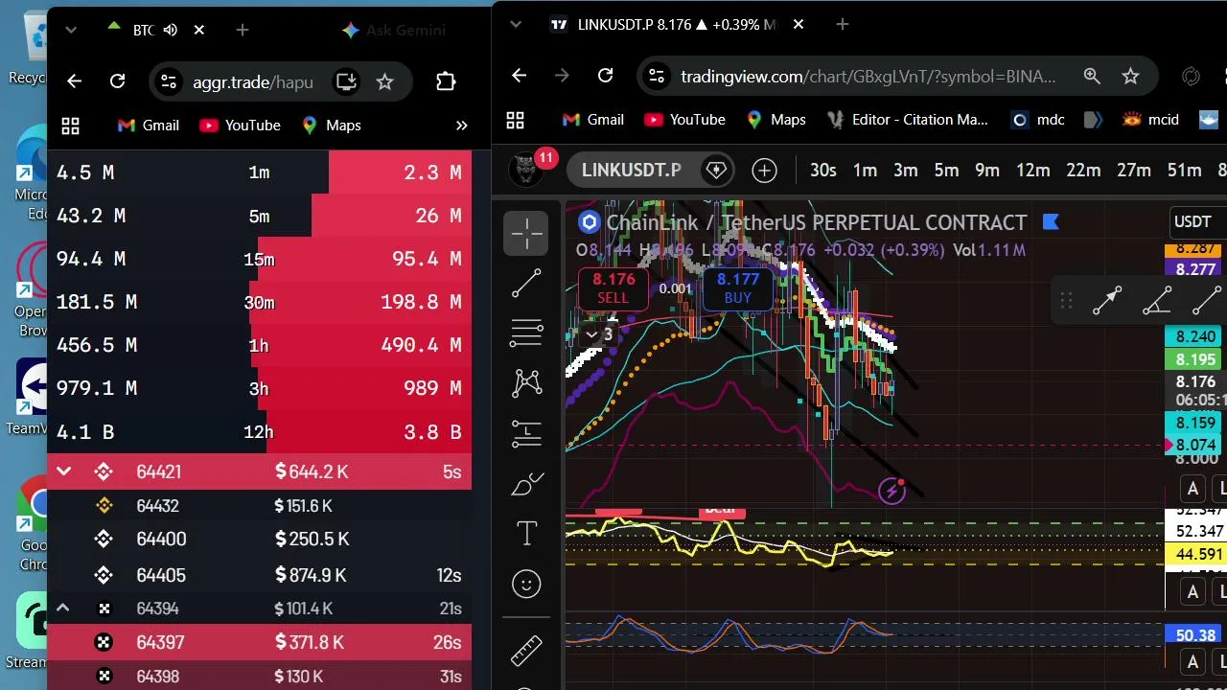
Task: Open tab search in TradingView window
Action: click(516, 24)
